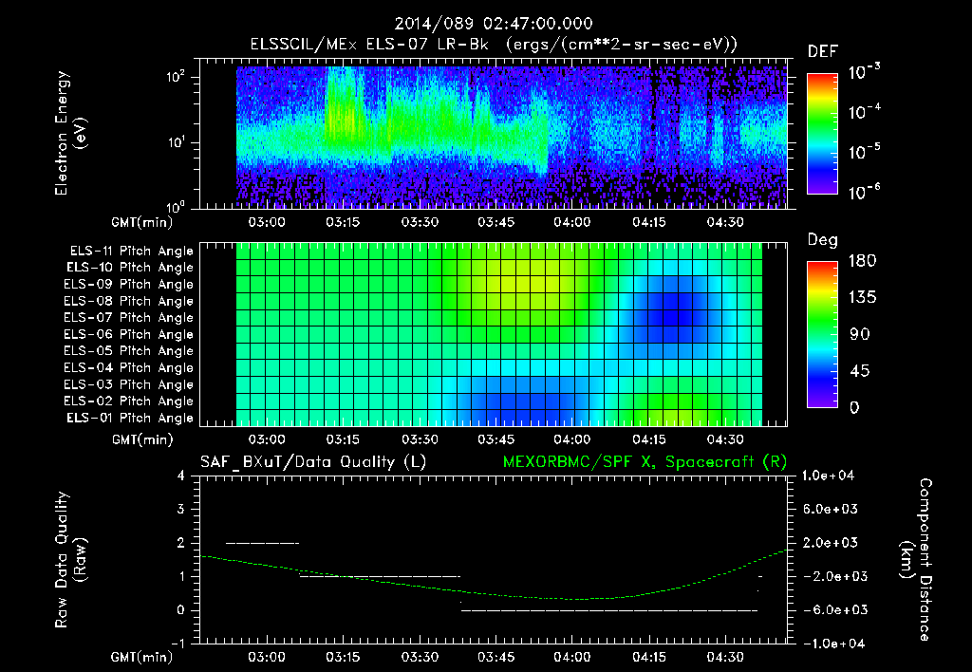
Task: Click the Component Distance (km) axis label
Action: tap(916, 560)
